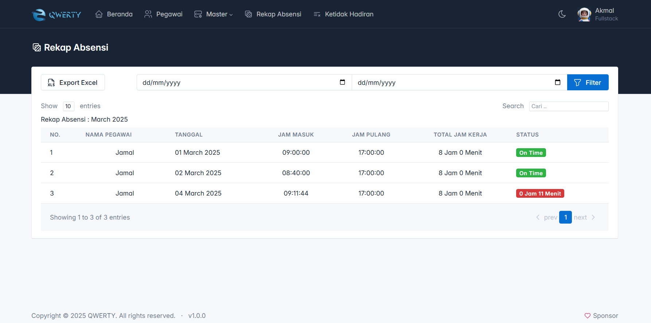Click the 08:40:00 jam masuk cell
The image size is (651, 323).
pos(296,173)
